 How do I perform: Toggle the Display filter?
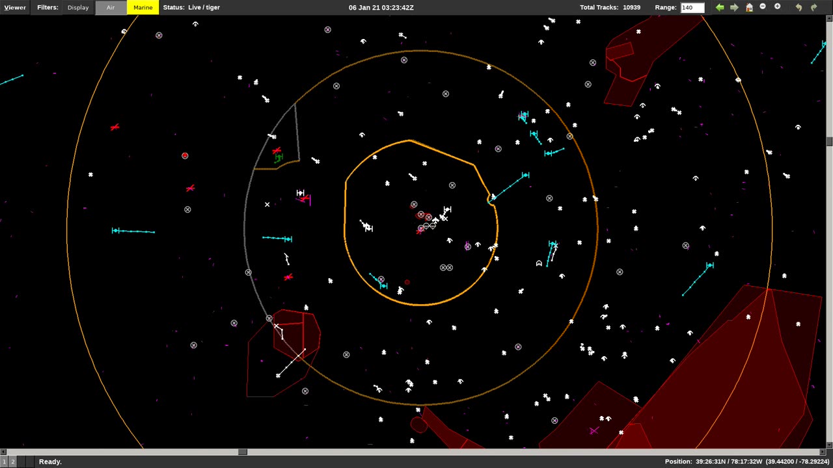(78, 7)
